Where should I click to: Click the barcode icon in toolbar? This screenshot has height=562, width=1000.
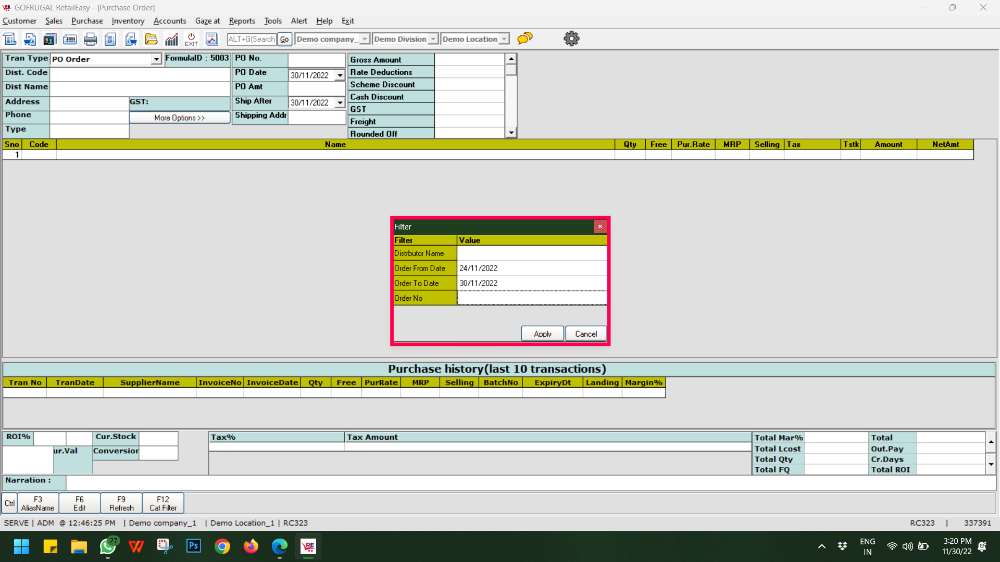click(70, 39)
